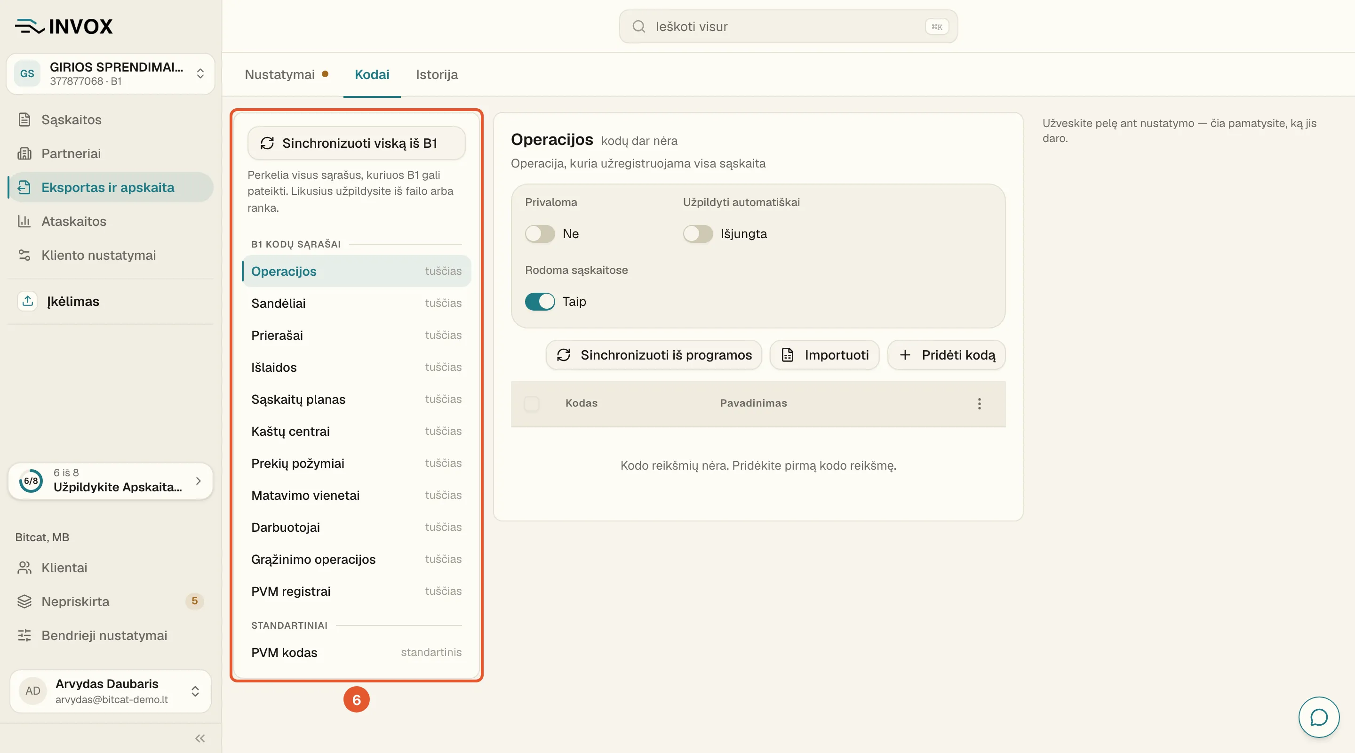Click the search magnifier icon

(638, 26)
